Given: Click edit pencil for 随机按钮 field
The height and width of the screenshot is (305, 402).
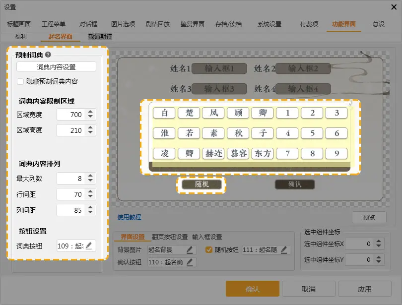Looking at the screenshot, I should (x=284, y=250).
